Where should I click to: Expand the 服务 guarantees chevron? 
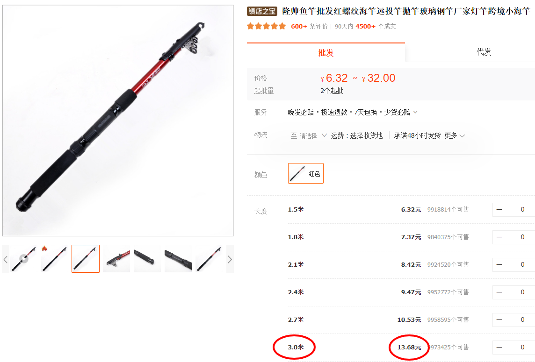click(x=415, y=112)
